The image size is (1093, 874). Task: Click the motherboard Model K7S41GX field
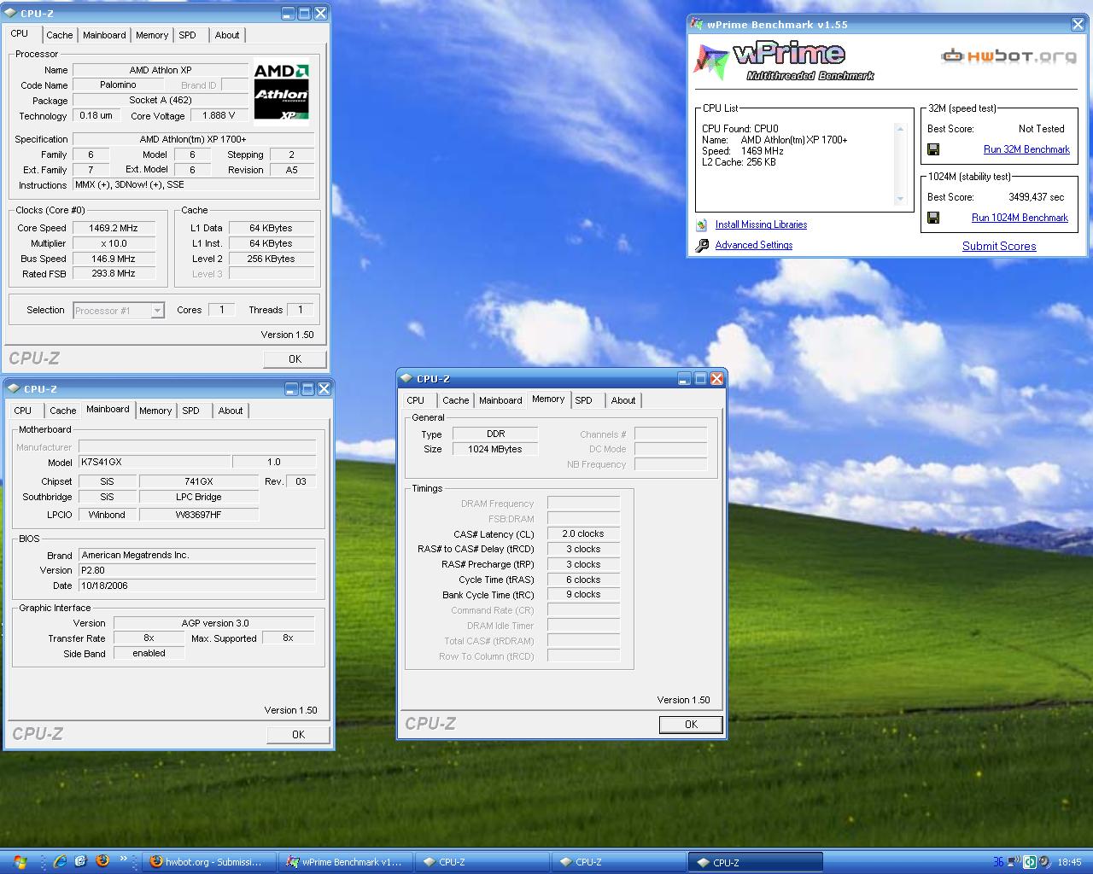[155, 462]
